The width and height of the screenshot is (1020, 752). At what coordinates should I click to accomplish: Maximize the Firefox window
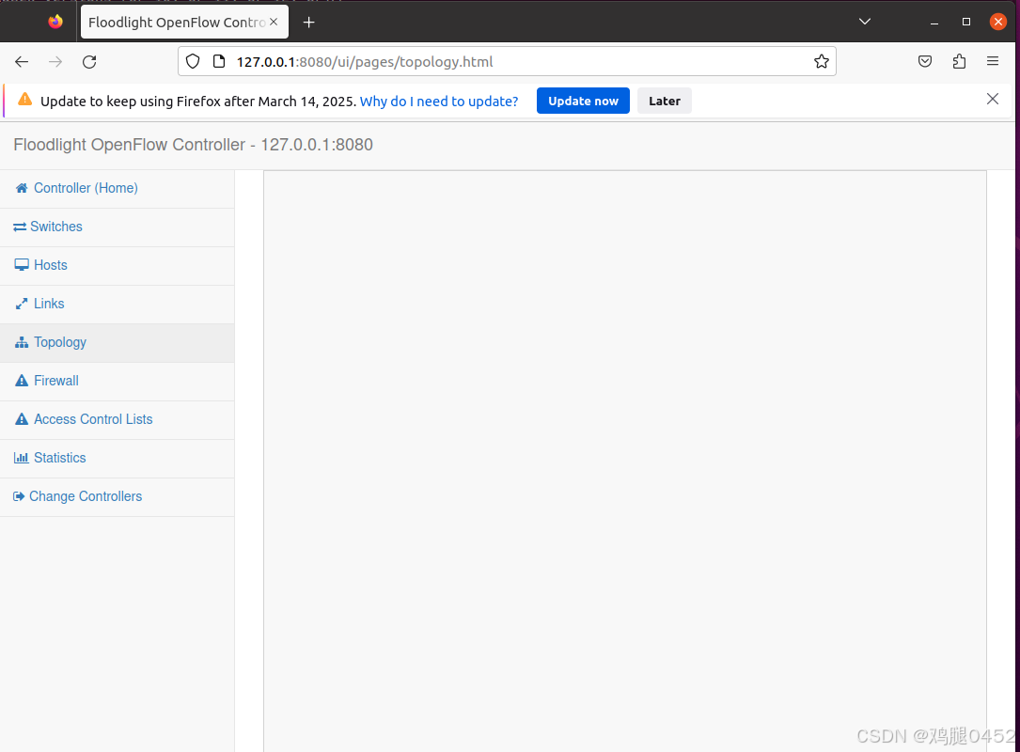pyautogui.click(x=966, y=22)
